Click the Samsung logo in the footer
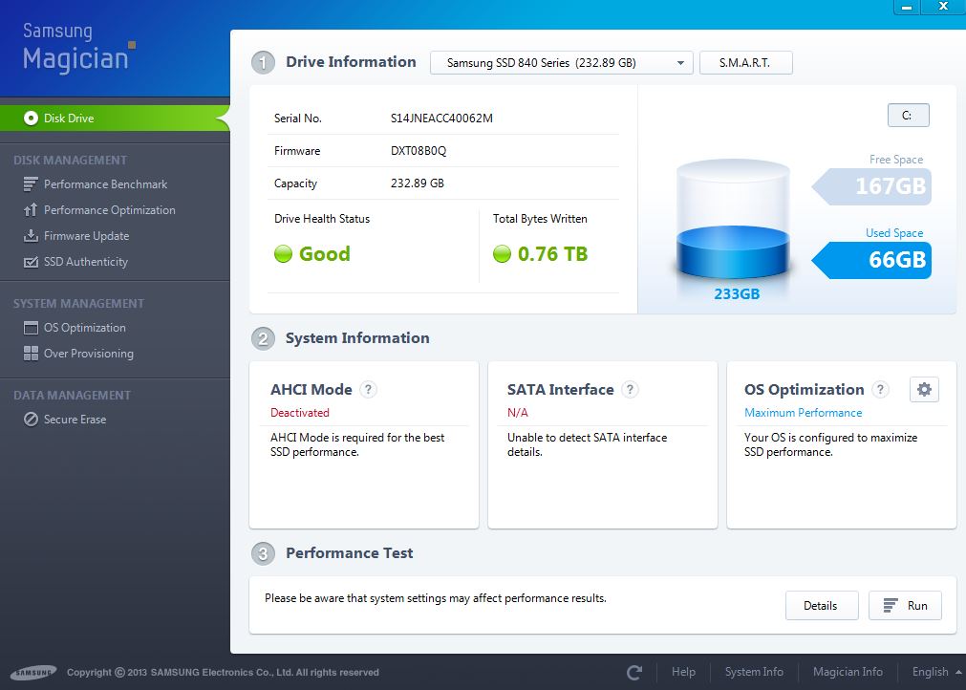966x690 pixels. tap(33, 673)
